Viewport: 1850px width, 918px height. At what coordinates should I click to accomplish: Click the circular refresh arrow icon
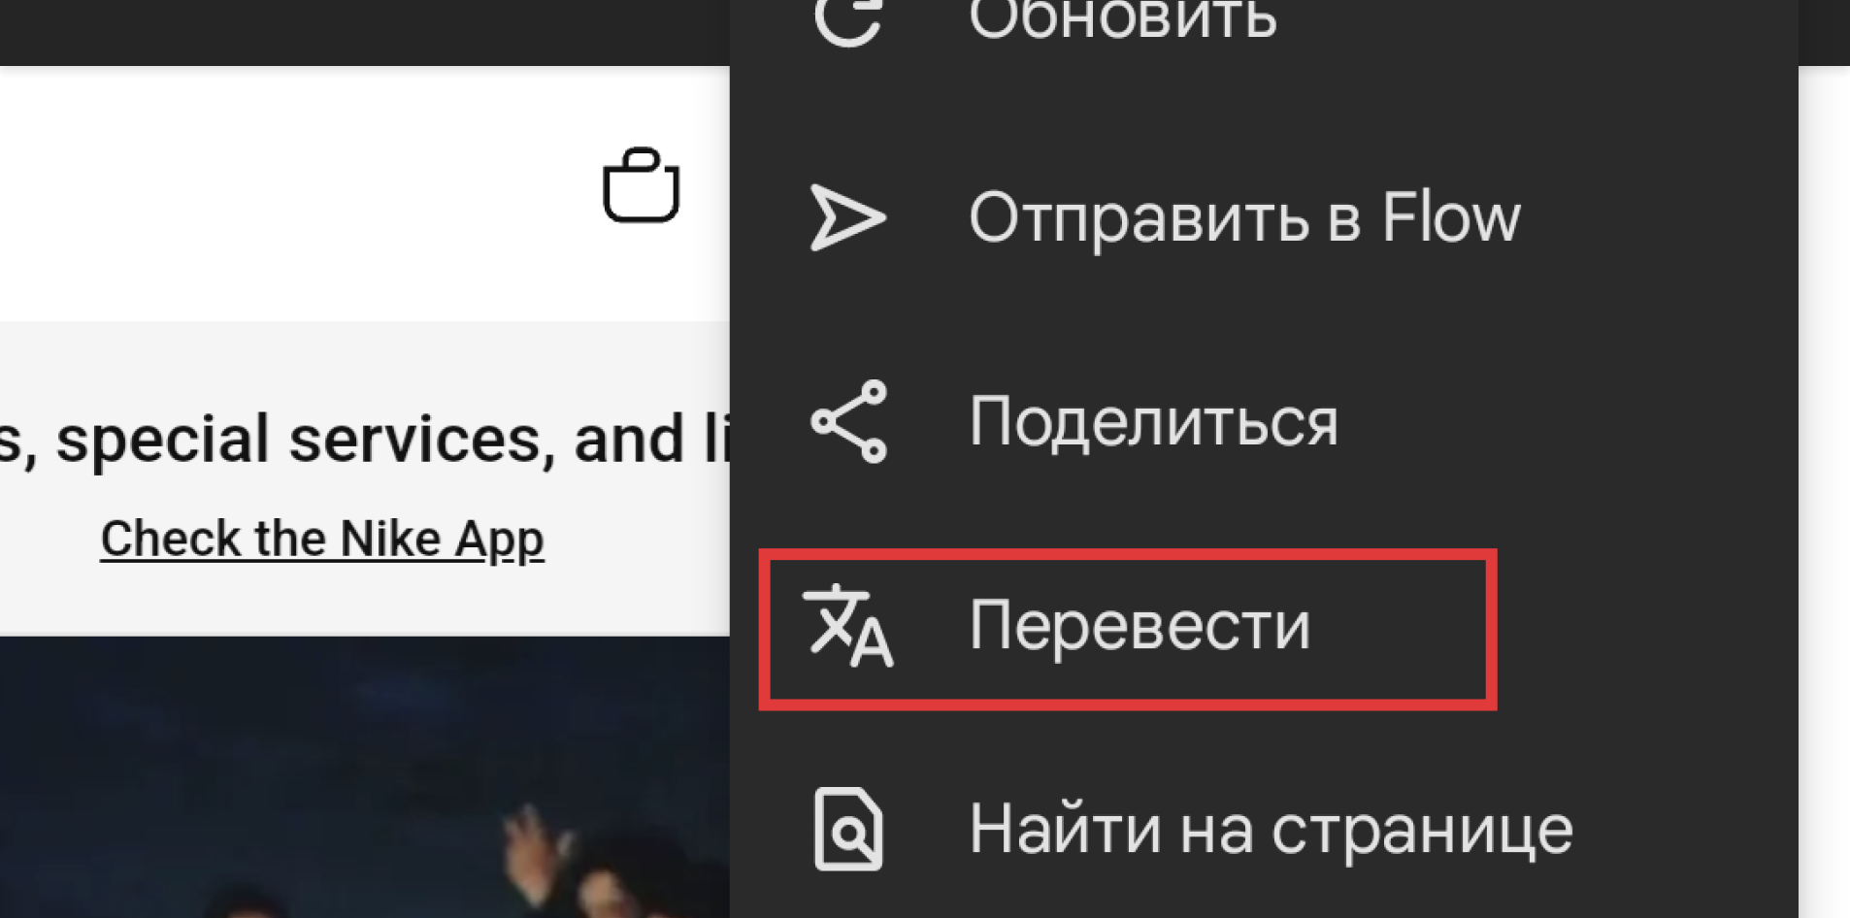coord(847,19)
